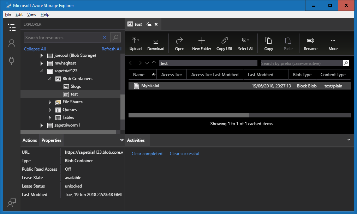The width and height of the screenshot is (357, 214).
Task: Collapse the Activities panel with its chevron
Action: coord(349,140)
